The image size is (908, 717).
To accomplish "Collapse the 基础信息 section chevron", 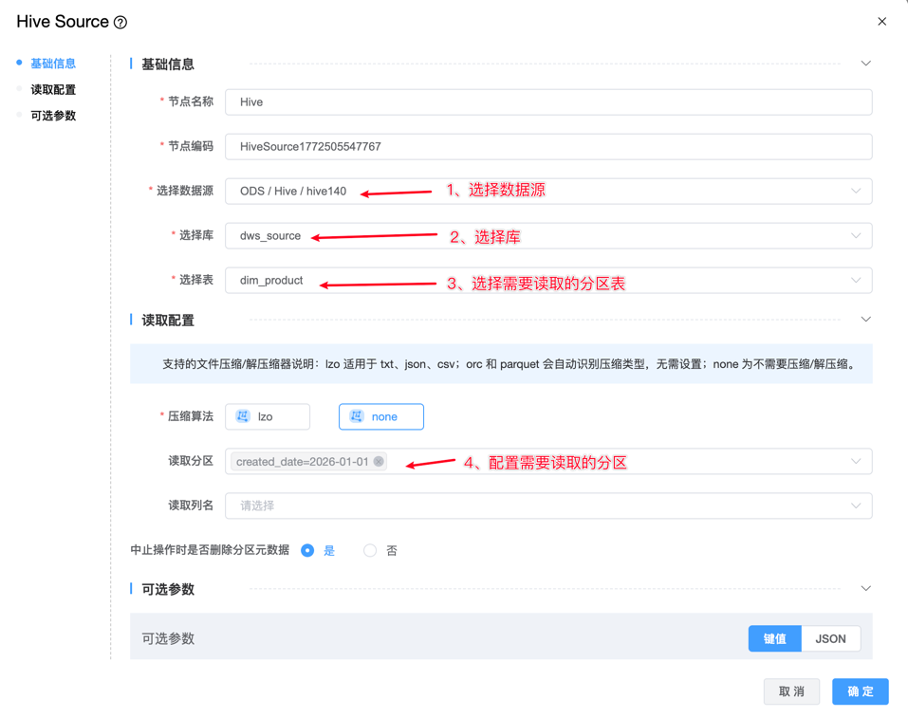I will tap(865, 64).
